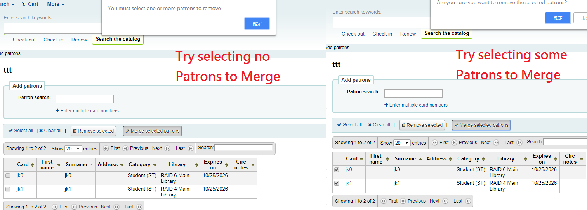The image size is (587, 210).
Task: Click the plus icon beside the left panel's Enter multiple card numbers
Action: (x=57, y=111)
